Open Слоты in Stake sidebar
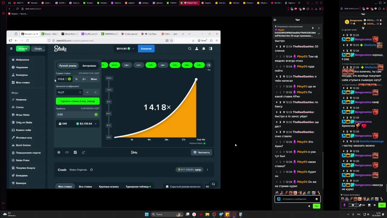The image size is (387, 218). click(20, 107)
